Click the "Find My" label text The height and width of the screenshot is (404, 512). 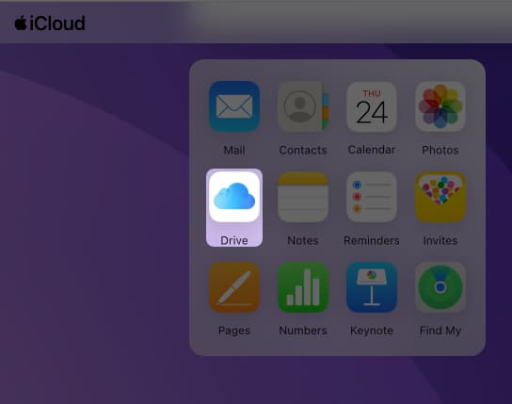[440, 331]
